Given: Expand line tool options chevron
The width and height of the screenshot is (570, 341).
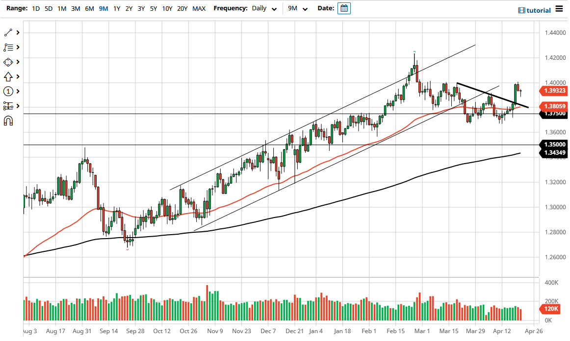Looking at the screenshot, I should [x=18, y=33].
